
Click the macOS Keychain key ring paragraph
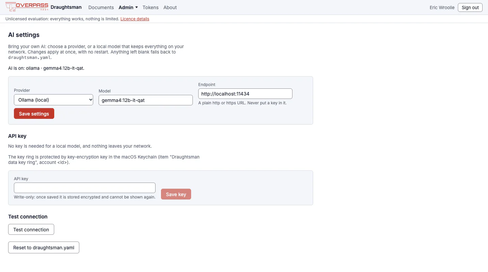click(x=104, y=160)
